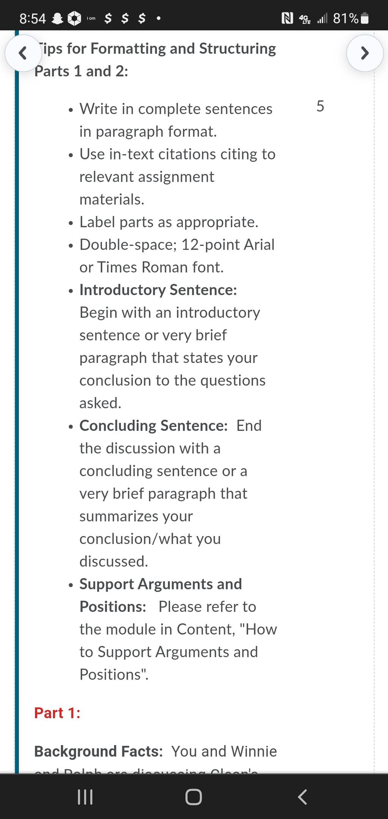
Task: Tap the hexagon app notification icon
Action: click(74, 19)
